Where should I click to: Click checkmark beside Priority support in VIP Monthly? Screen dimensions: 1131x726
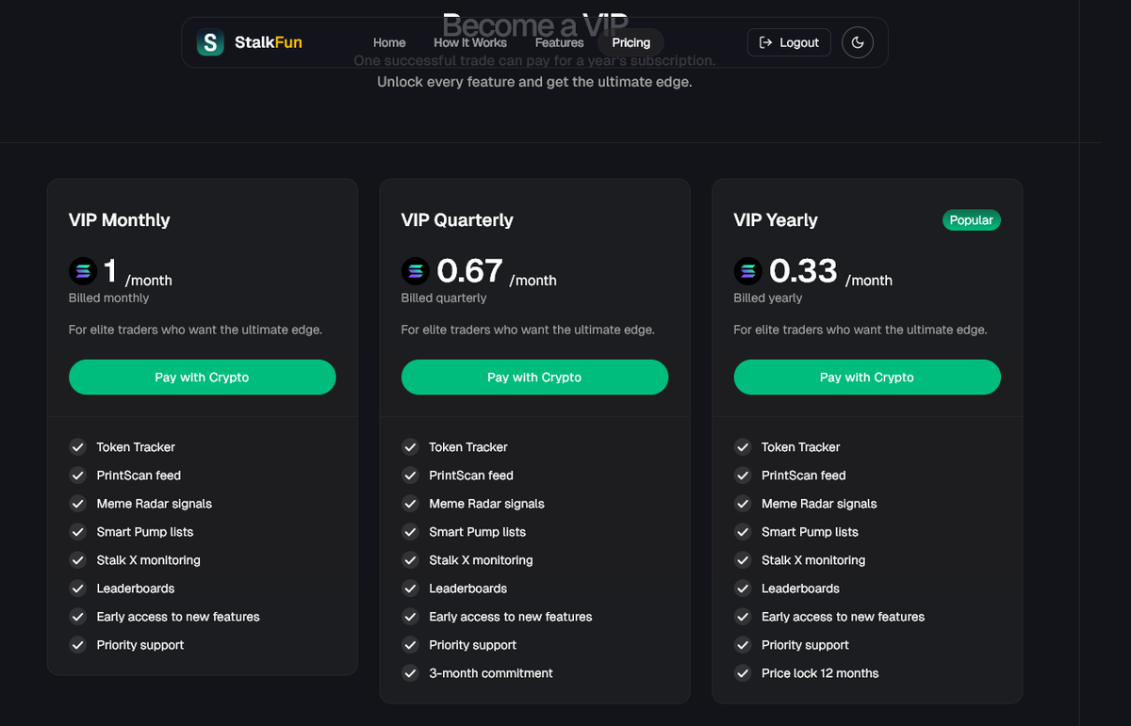click(x=77, y=645)
